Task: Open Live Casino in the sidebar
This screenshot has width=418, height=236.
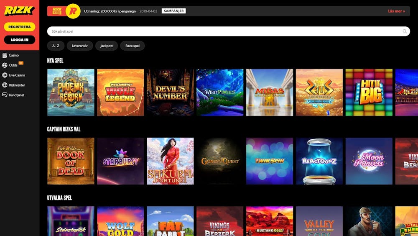Action: (x=17, y=75)
